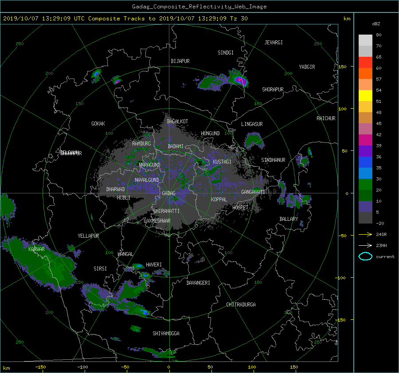Click the RAMDURG city label
Screen dimensions: 399x373
141,144
